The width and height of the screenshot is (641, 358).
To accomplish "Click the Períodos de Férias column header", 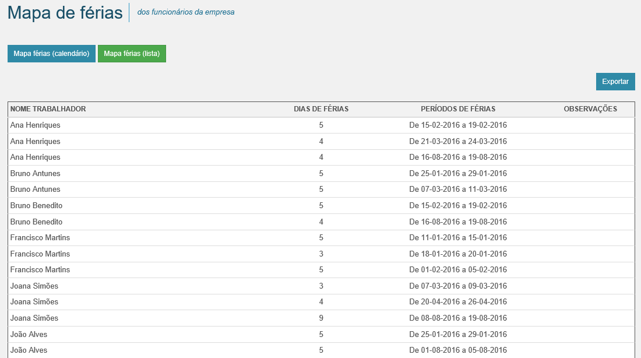I will pyautogui.click(x=458, y=109).
